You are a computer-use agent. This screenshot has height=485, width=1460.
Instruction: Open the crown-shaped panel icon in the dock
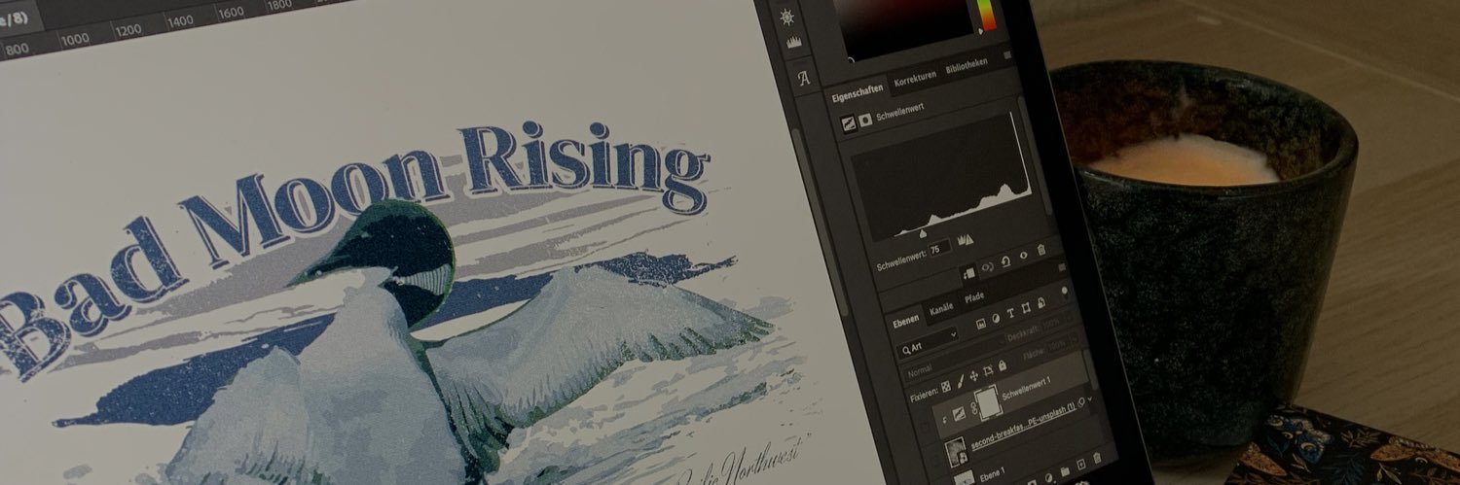[794, 43]
